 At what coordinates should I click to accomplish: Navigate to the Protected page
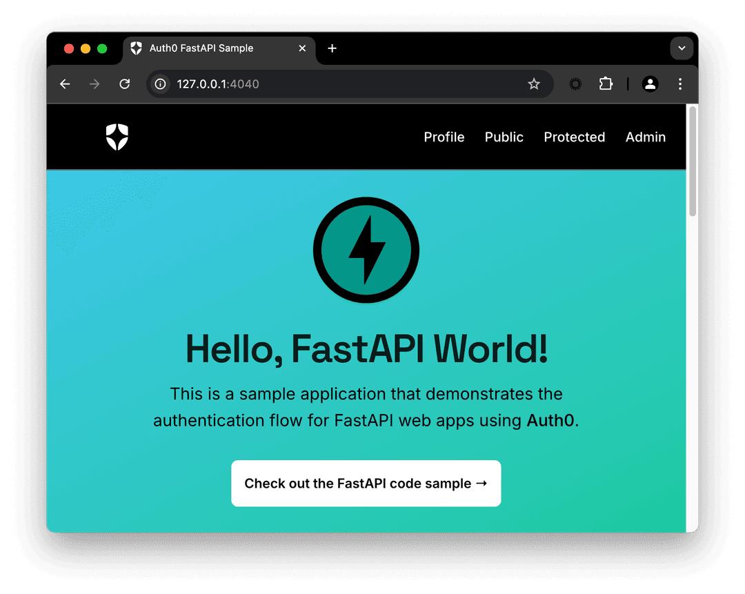[x=575, y=137]
